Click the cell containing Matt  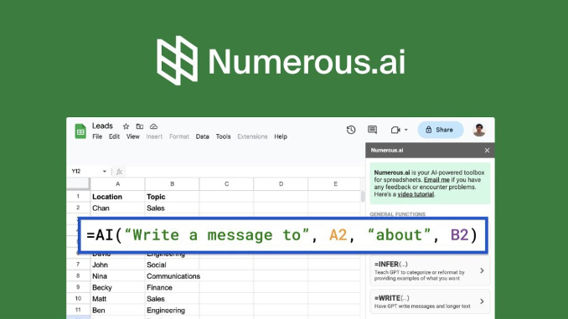(x=118, y=299)
